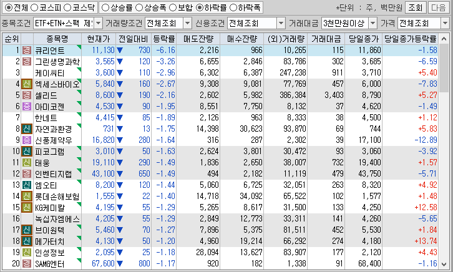Select the stock name 케이씨티

coord(49,73)
